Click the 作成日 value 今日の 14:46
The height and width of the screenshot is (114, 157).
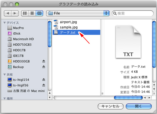point(140,87)
